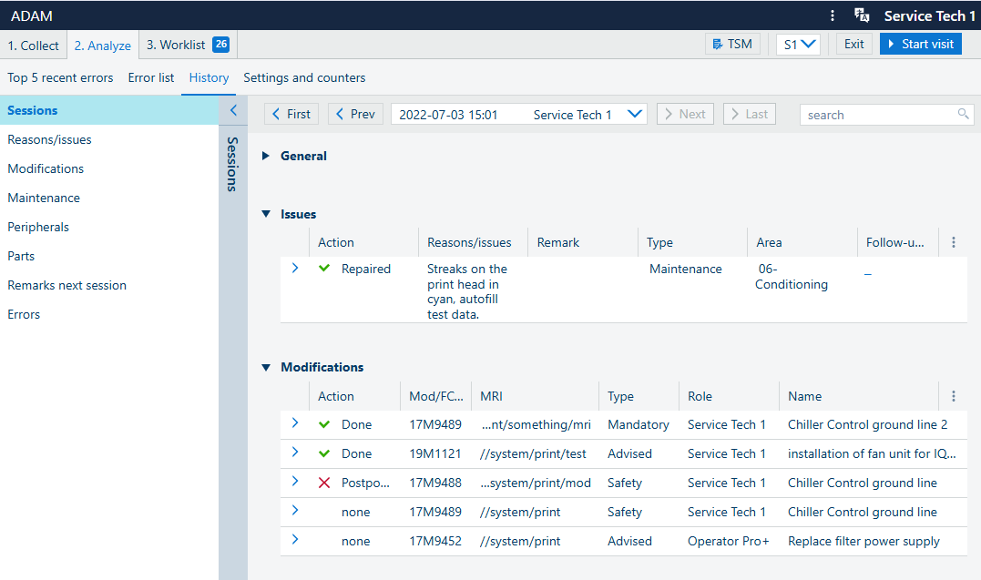Click the red Postponed status icon

pyautogui.click(x=324, y=483)
